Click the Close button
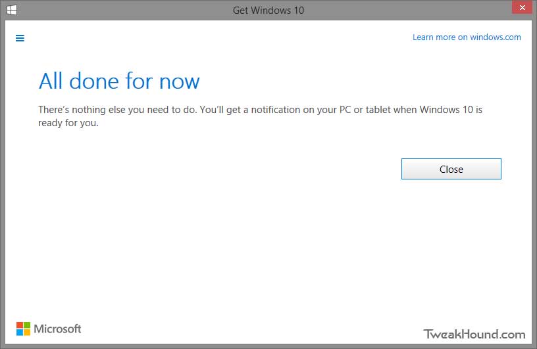Image resolution: width=537 pixels, height=349 pixels. point(451,169)
